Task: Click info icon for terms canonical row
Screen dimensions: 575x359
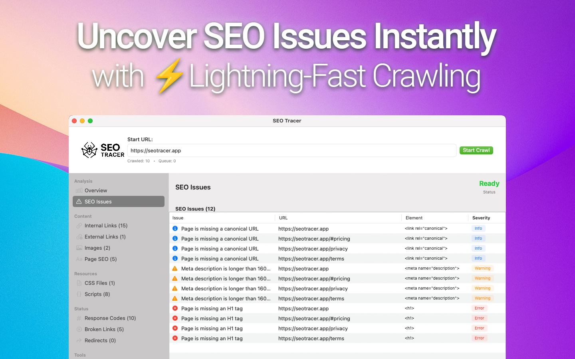Action: [175, 258]
